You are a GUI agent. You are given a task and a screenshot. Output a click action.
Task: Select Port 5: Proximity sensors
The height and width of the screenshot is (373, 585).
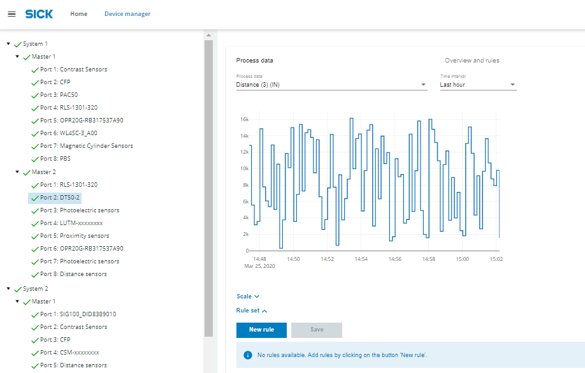75,236
